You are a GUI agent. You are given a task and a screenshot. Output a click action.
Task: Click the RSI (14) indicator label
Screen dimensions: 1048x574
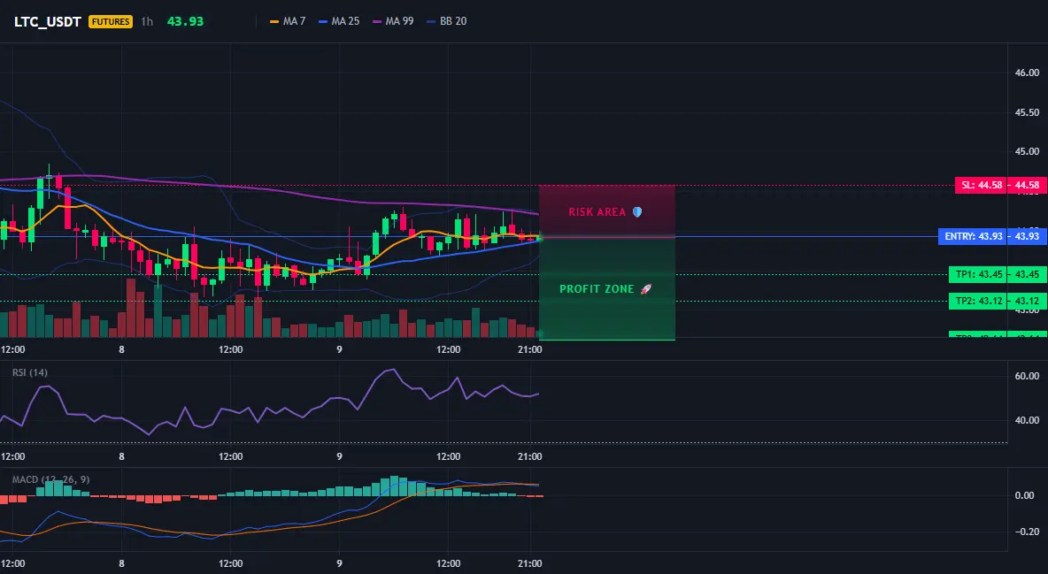pyautogui.click(x=30, y=372)
